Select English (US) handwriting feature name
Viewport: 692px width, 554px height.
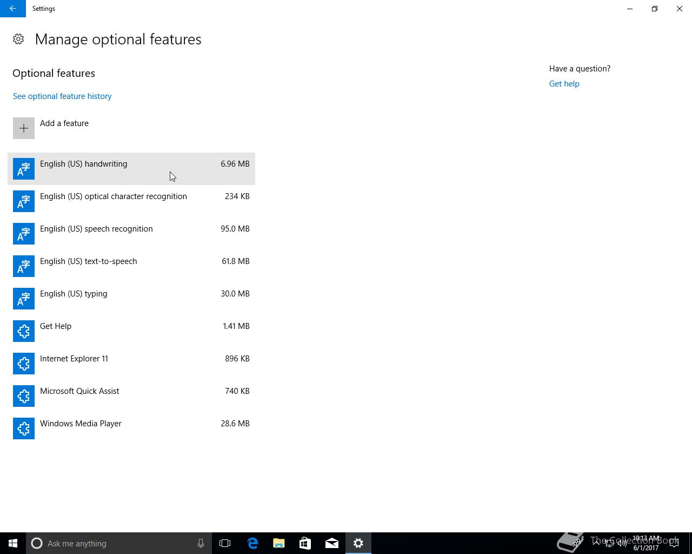pyautogui.click(x=84, y=164)
